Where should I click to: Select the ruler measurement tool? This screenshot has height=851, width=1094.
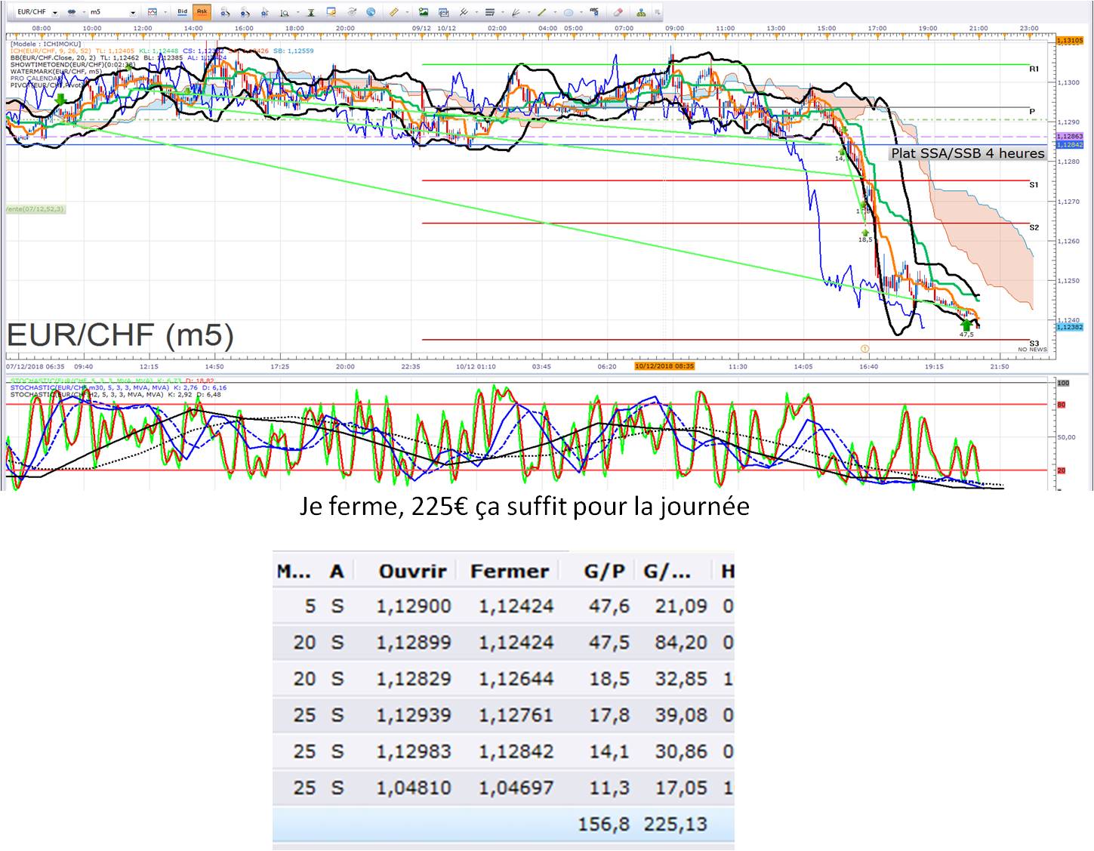pos(393,12)
